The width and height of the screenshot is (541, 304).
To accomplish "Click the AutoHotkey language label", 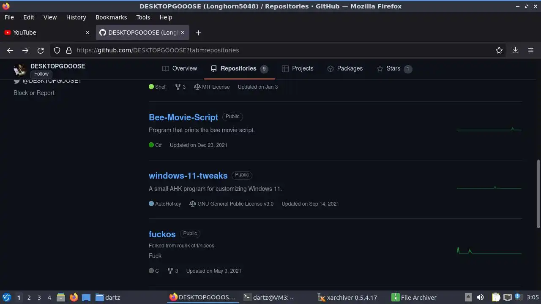I will tap(165, 204).
